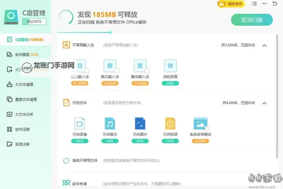Open the list menu icon in title bar
Viewport: 283px width, 189px height.
point(254,4)
